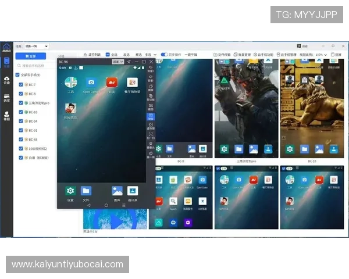Uncheck the BC-7 device checkbox

21,84
